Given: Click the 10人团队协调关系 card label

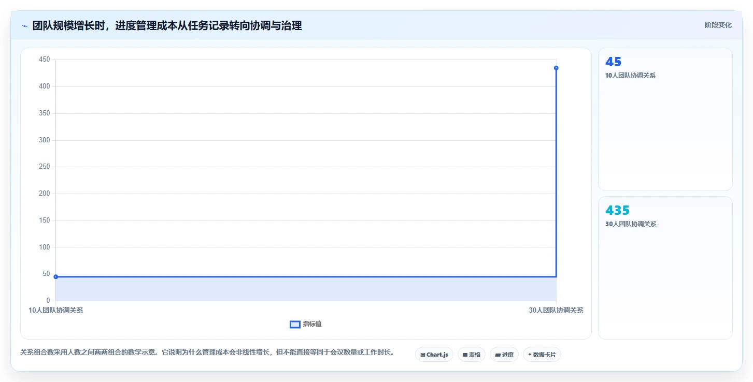Looking at the screenshot, I should coord(631,76).
